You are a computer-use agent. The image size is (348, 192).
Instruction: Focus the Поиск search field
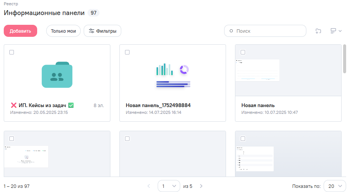point(268,31)
